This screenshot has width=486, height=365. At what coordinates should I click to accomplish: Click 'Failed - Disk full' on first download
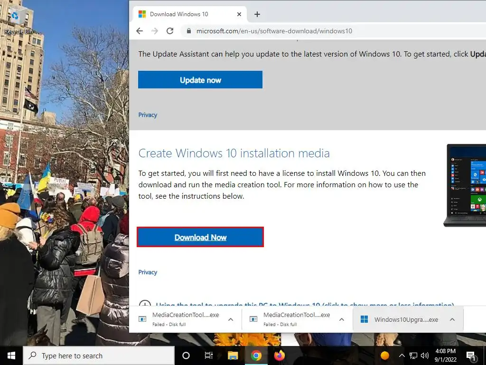point(169,324)
